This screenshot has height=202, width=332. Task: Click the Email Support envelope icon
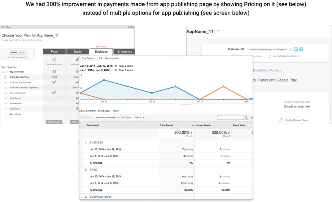(6, 98)
